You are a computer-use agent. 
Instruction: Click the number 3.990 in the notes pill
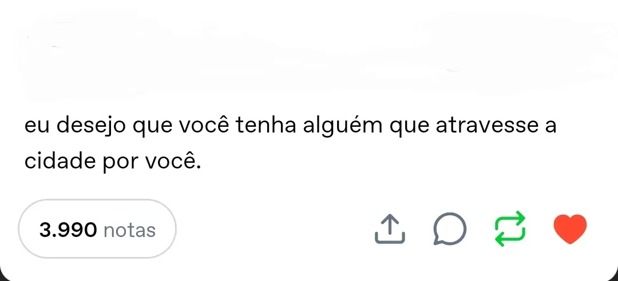point(68,230)
